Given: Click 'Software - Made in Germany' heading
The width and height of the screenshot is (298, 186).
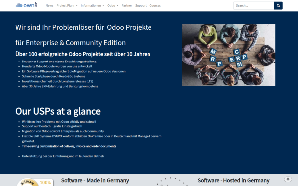Looking at the screenshot, I should 95,180.
